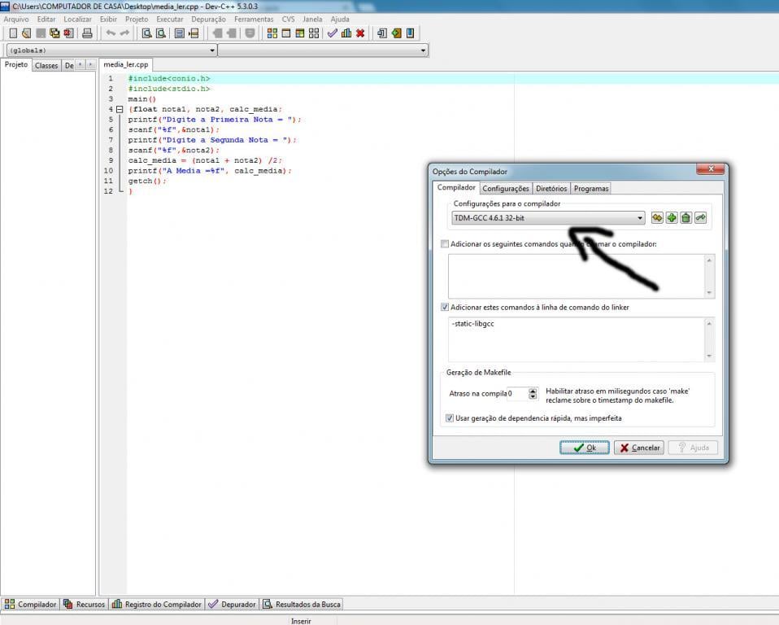Open the (globals) scope dropdown
779x625 pixels.
click(x=111, y=50)
